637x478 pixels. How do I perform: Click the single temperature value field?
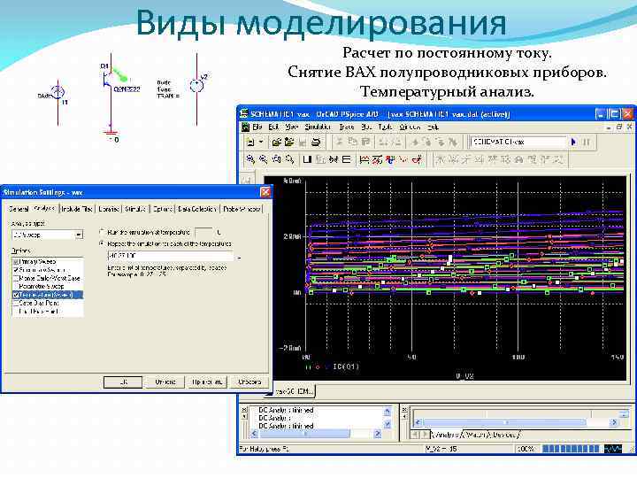tap(203, 233)
